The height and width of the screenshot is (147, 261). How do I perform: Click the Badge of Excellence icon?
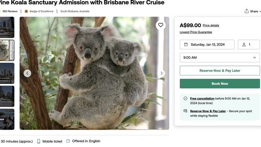26,11
